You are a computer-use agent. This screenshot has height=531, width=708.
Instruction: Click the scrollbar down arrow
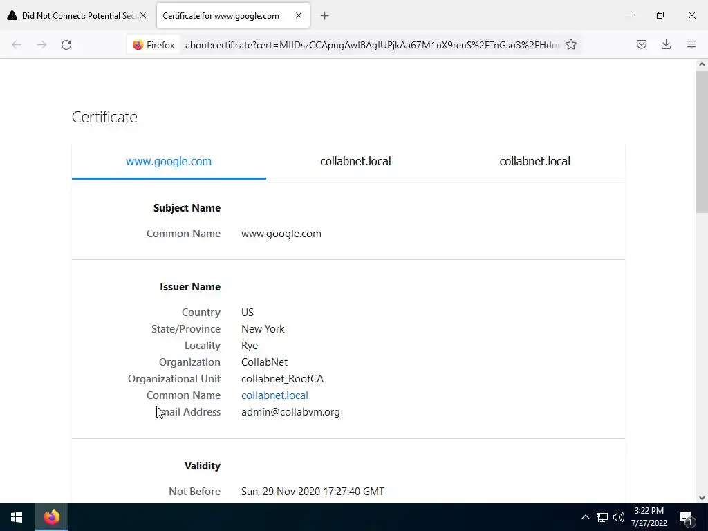pos(702,498)
